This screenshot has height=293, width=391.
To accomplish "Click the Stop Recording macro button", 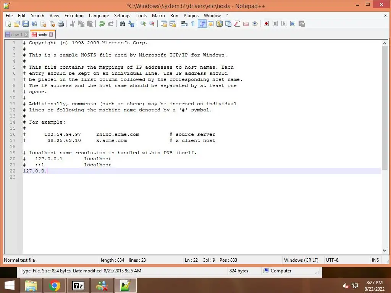I will point(275,24).
